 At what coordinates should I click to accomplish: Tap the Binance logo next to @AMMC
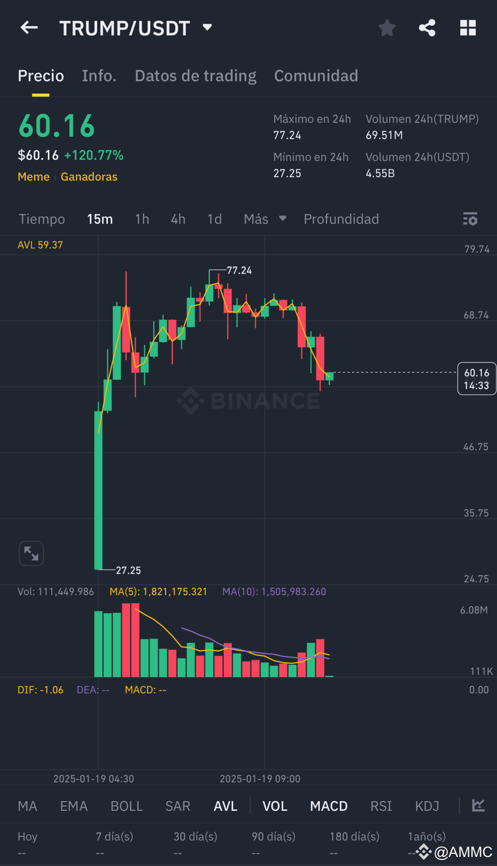424,851
